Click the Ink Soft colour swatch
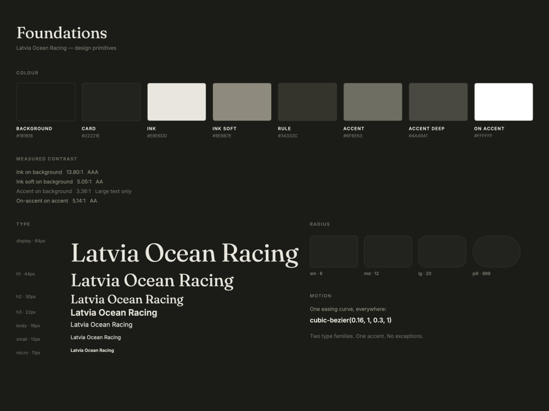 pos(242,102)
